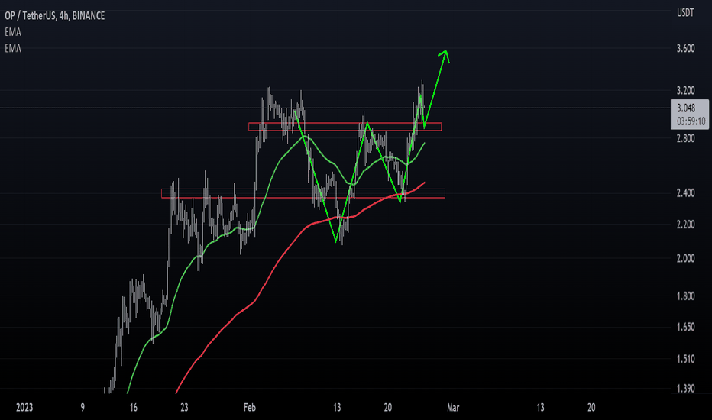Click the 23 date label on time axis
Viewport: 712px width, 420px height.
point(184,407)
